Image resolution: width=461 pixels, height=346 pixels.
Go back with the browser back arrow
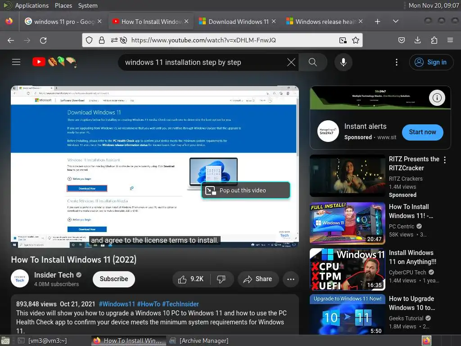(11, 40)
